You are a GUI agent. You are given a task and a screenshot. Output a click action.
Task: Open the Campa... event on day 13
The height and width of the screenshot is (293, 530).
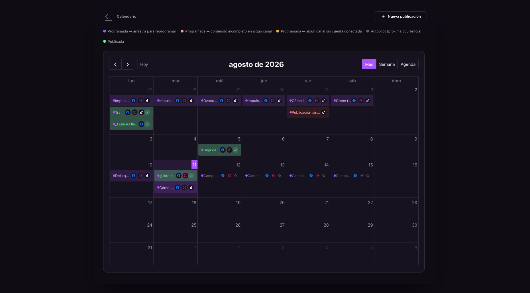click(x=264, y=176)
